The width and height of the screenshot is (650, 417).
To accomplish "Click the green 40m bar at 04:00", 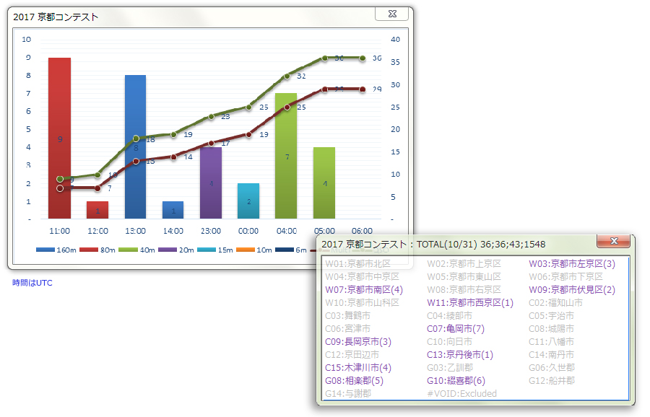I will pyautogui.click(x=286, y=155).
